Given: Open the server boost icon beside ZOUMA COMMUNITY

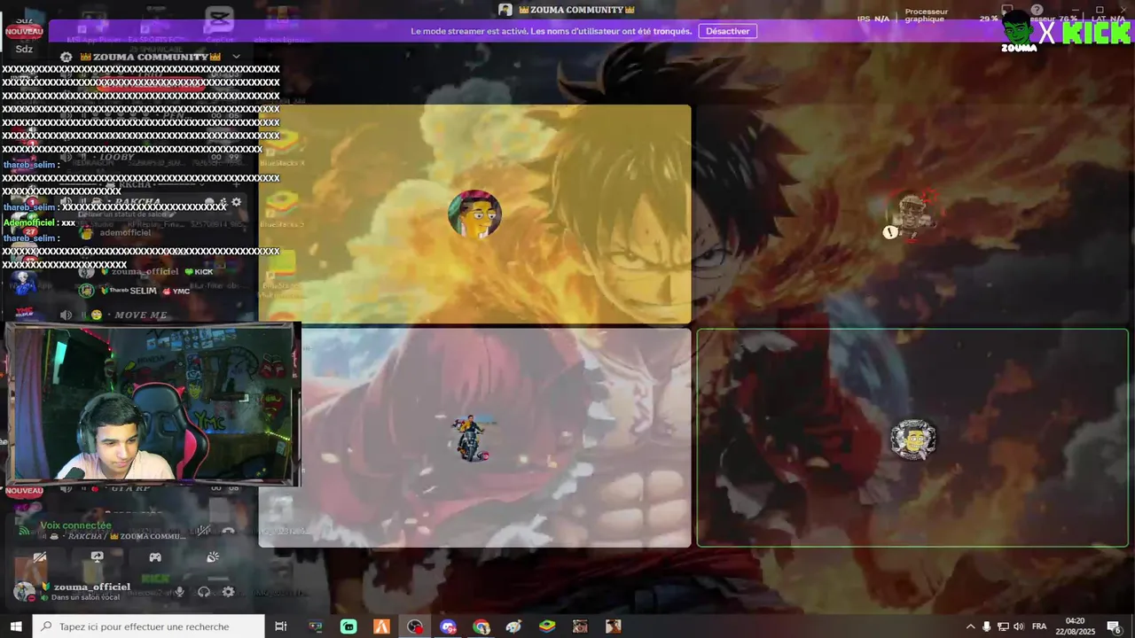Looking at the screenshot, I should click(66, 57).
